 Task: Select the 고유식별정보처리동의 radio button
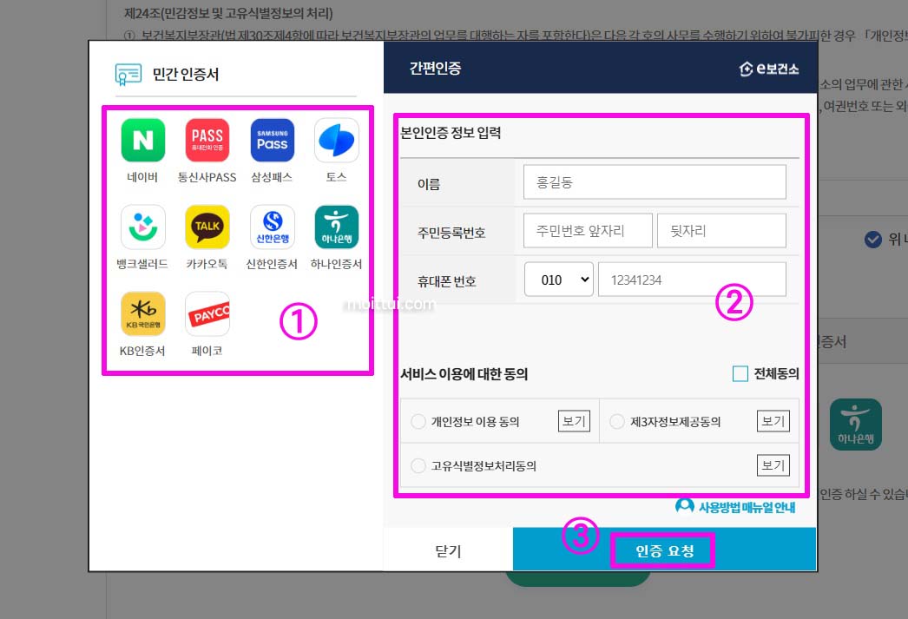point(418,465)
